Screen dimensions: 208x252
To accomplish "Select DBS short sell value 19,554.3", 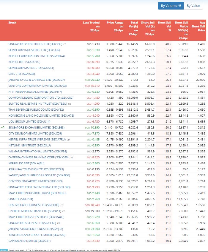I will pos(182,205).
